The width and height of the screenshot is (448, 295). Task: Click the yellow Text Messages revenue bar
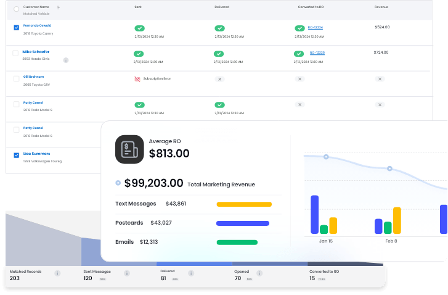(x=244, y=204)
